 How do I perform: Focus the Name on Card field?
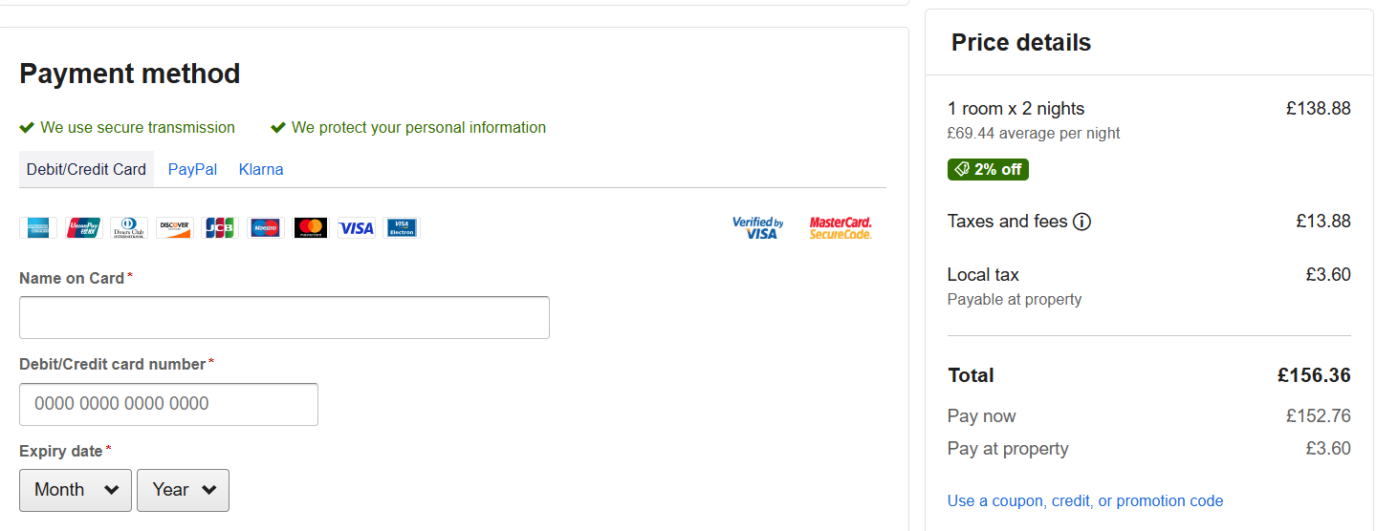[x=284, y=317]
